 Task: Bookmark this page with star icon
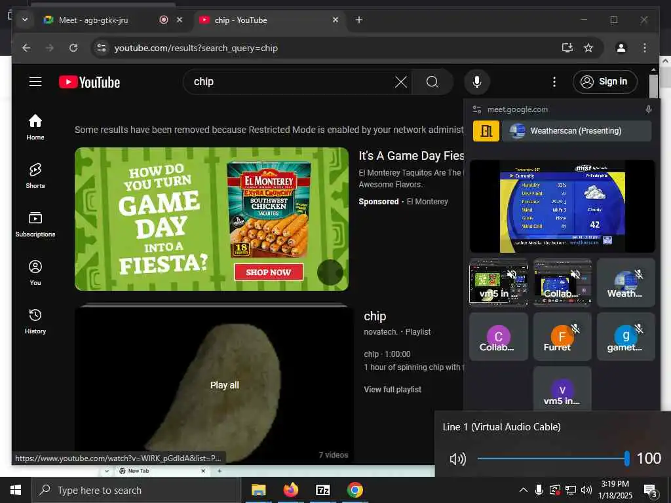click(x=589, y=48)
